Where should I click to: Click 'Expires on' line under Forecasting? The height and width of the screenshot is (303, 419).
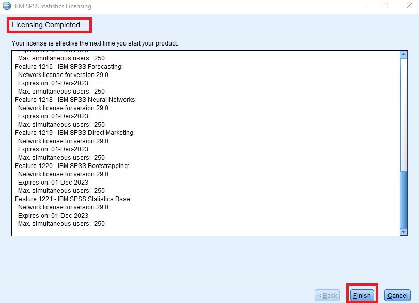click(x=53, y=83)
